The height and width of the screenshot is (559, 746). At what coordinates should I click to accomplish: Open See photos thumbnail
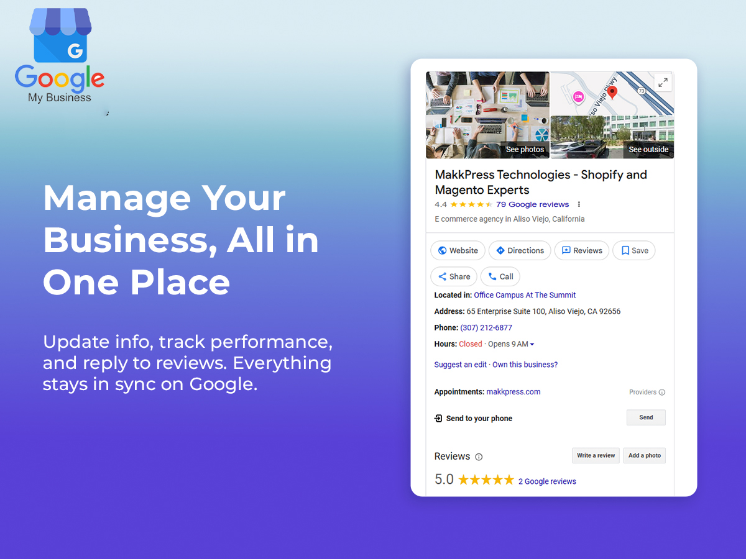(x=487, y=115)
